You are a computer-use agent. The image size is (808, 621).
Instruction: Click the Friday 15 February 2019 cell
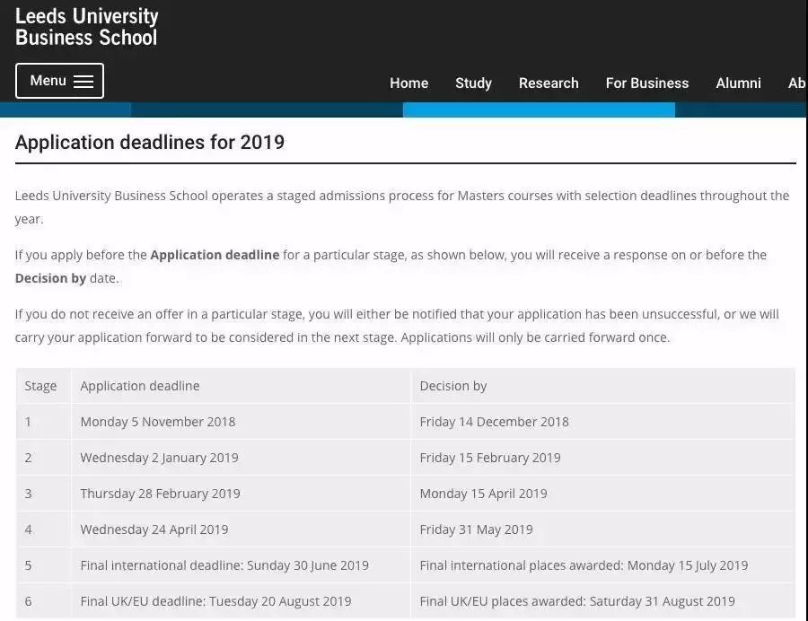603,458
